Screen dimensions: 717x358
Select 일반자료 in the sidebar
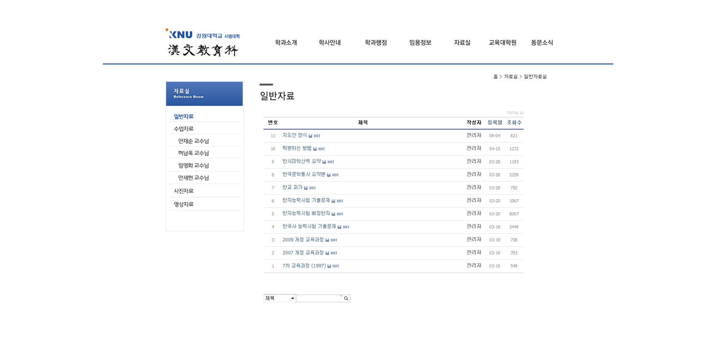pos(184,117)
